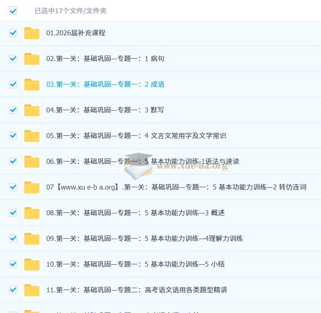Image resolution: width=321 pixels, height=313 pixels.
Task: Open folder 05 文言文常用字及文学常识
Action: 136,135
